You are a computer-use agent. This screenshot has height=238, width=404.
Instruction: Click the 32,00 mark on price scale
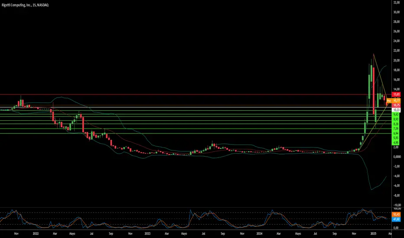[396, 3]
